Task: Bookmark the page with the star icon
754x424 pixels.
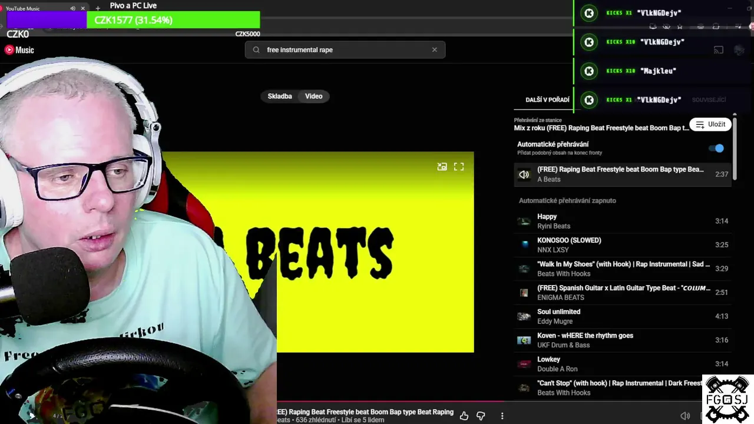Action: coord(680,26)
